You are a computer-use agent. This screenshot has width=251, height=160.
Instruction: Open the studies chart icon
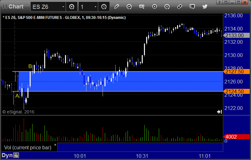tap(129, 7)
